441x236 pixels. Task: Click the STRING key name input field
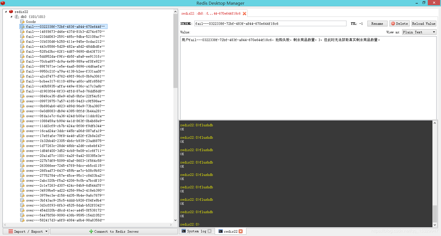[x=270, y=24]
